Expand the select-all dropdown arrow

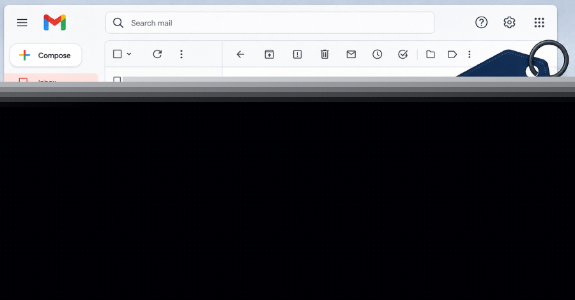[x=129, y=54]
